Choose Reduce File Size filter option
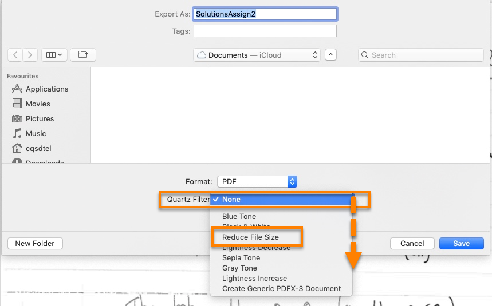Image resolution: width=492 pixels, height=306 pixels. [x=251, y=237]
